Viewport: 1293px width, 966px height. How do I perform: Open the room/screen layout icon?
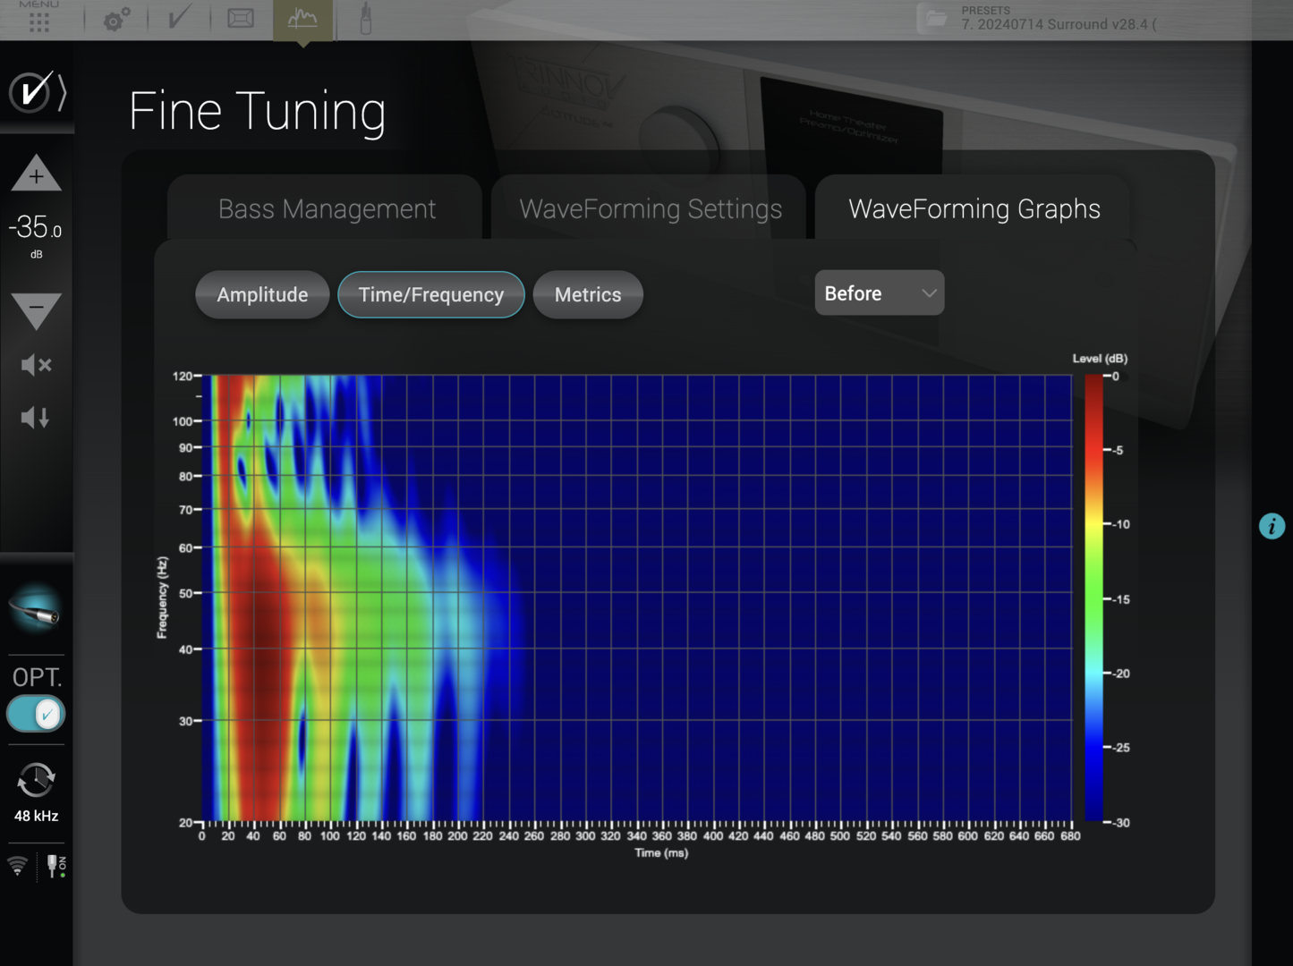click(x=241, y=19)
